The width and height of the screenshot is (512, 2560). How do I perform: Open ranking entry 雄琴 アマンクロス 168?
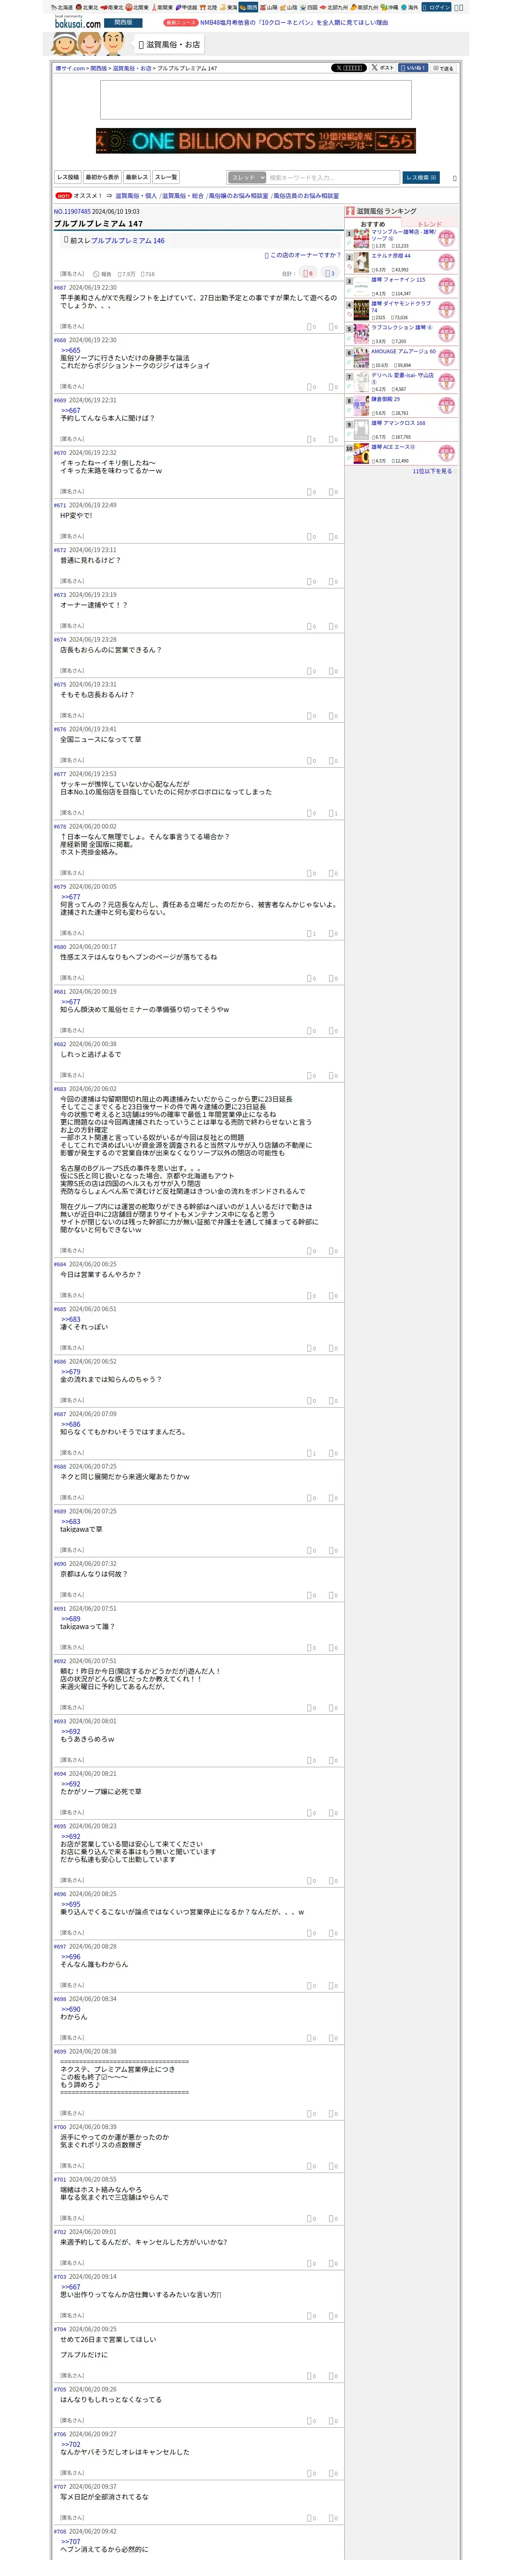coord(398,422)
